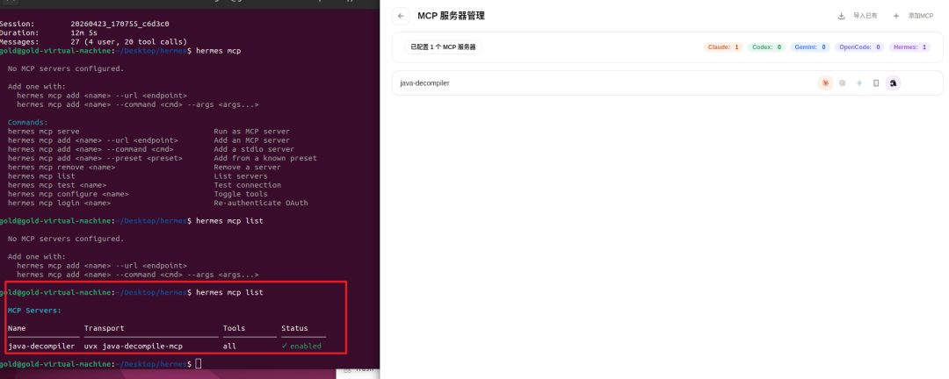Toggle Claude for java-decompiler

click(x=825, y=83)
